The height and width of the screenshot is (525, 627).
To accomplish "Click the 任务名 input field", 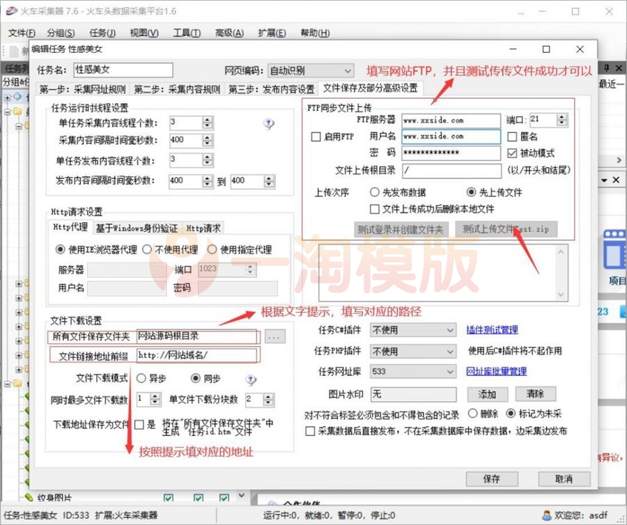I will 123,70.
